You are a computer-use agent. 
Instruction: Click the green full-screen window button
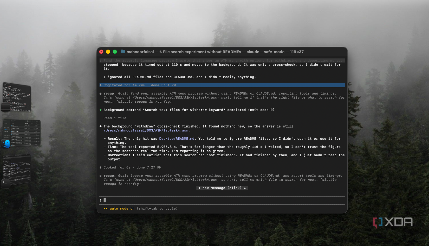tap(115, 52)
